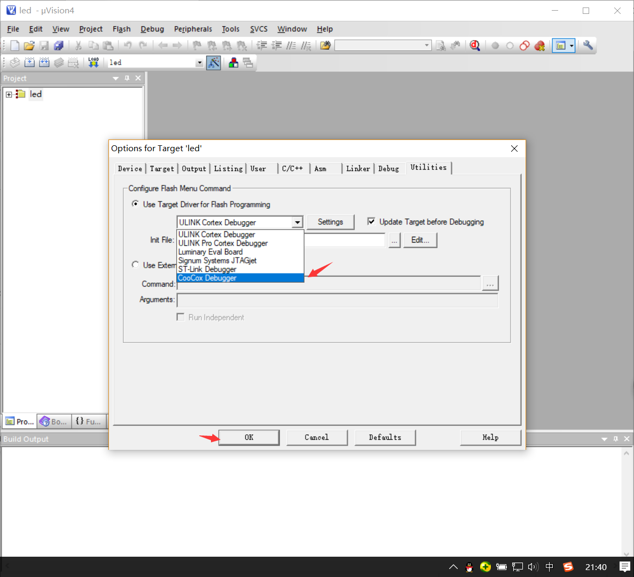Open the Flash menu
This screenshot has width=634, height=577.
tap(121, 29)
